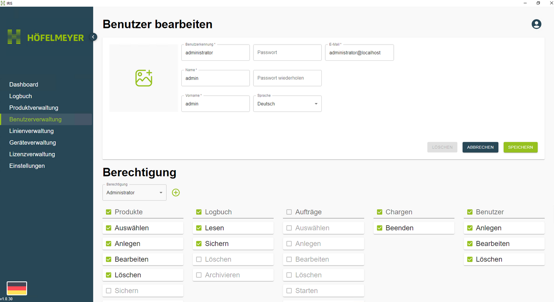Click the German flag language icon

[x=17, y=288]
